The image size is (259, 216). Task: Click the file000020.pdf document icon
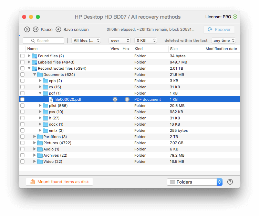point(51,99)
